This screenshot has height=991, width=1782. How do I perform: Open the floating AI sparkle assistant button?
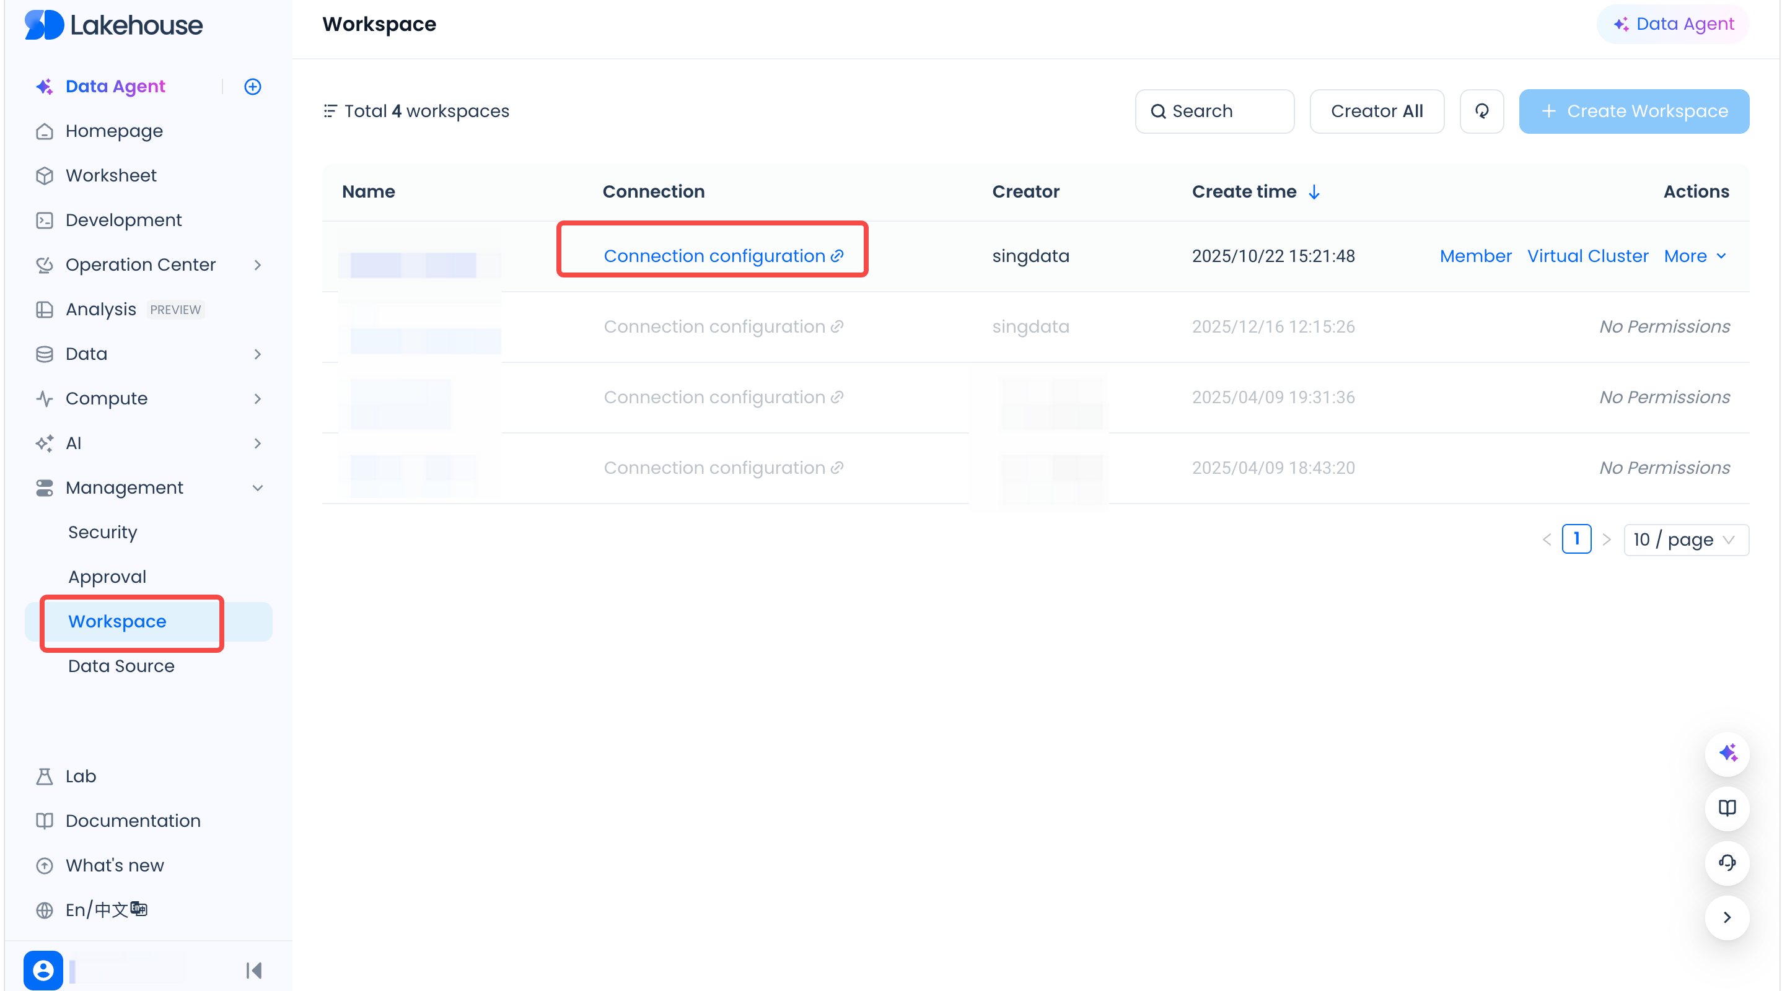coord(1727,753)
